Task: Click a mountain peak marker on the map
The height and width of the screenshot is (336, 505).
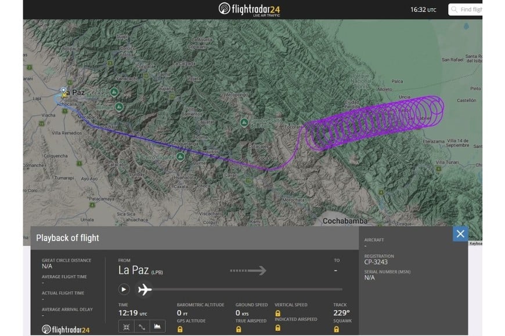Action: coord(114,91)
